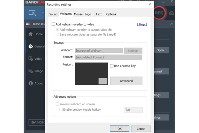This screenshot has height=133, width=199.
Task: Click the red REC record button
Action: coord(159,13)
